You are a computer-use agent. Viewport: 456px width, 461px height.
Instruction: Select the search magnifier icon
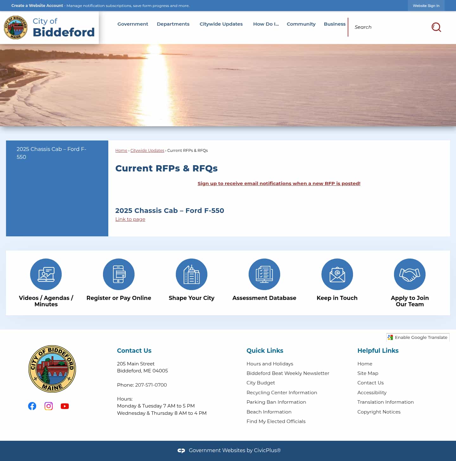[x=437, y=27]
